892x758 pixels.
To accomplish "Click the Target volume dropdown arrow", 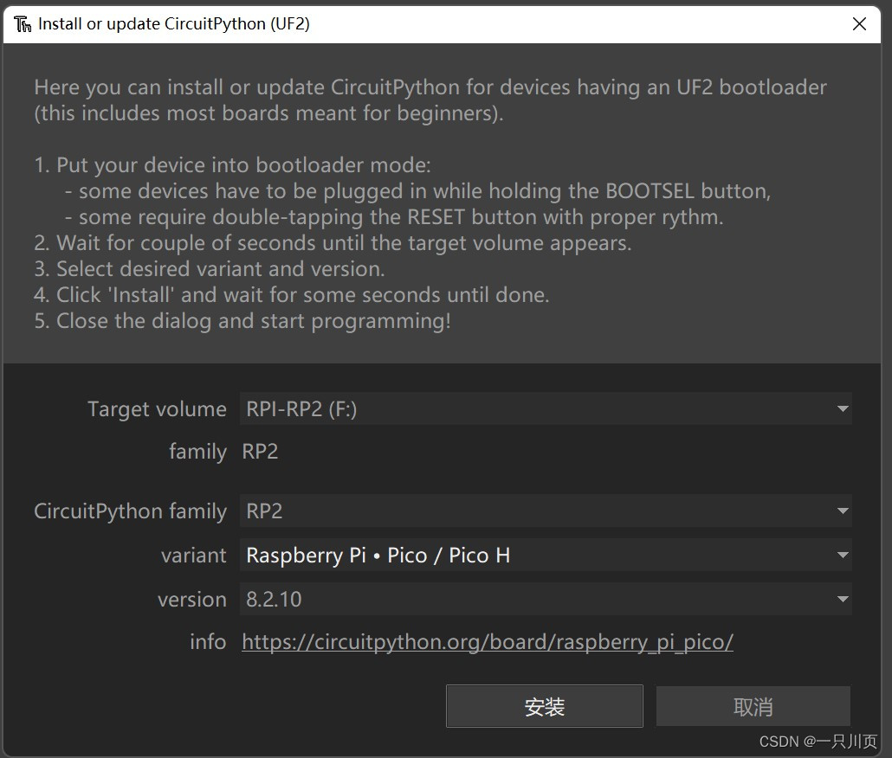I will pos(842,408).
